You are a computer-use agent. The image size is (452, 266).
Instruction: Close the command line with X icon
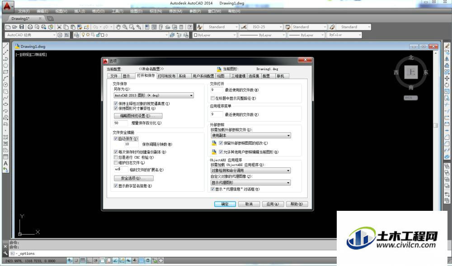5,247
